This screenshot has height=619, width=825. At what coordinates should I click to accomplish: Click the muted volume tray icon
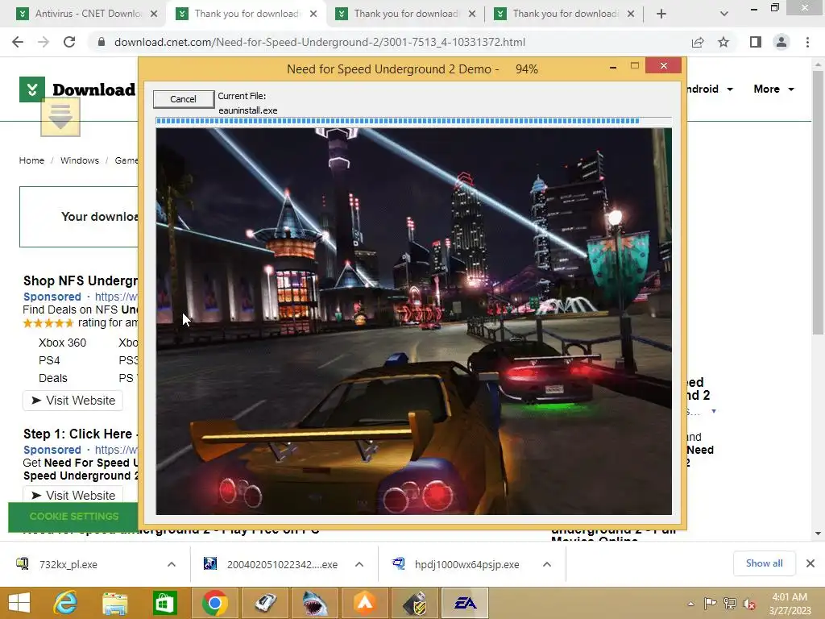tap(750, 604)
